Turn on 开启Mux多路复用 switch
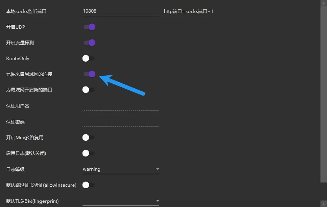Image resolution: width=327 pixels, height=207 pixels. [x=89, y=137]
